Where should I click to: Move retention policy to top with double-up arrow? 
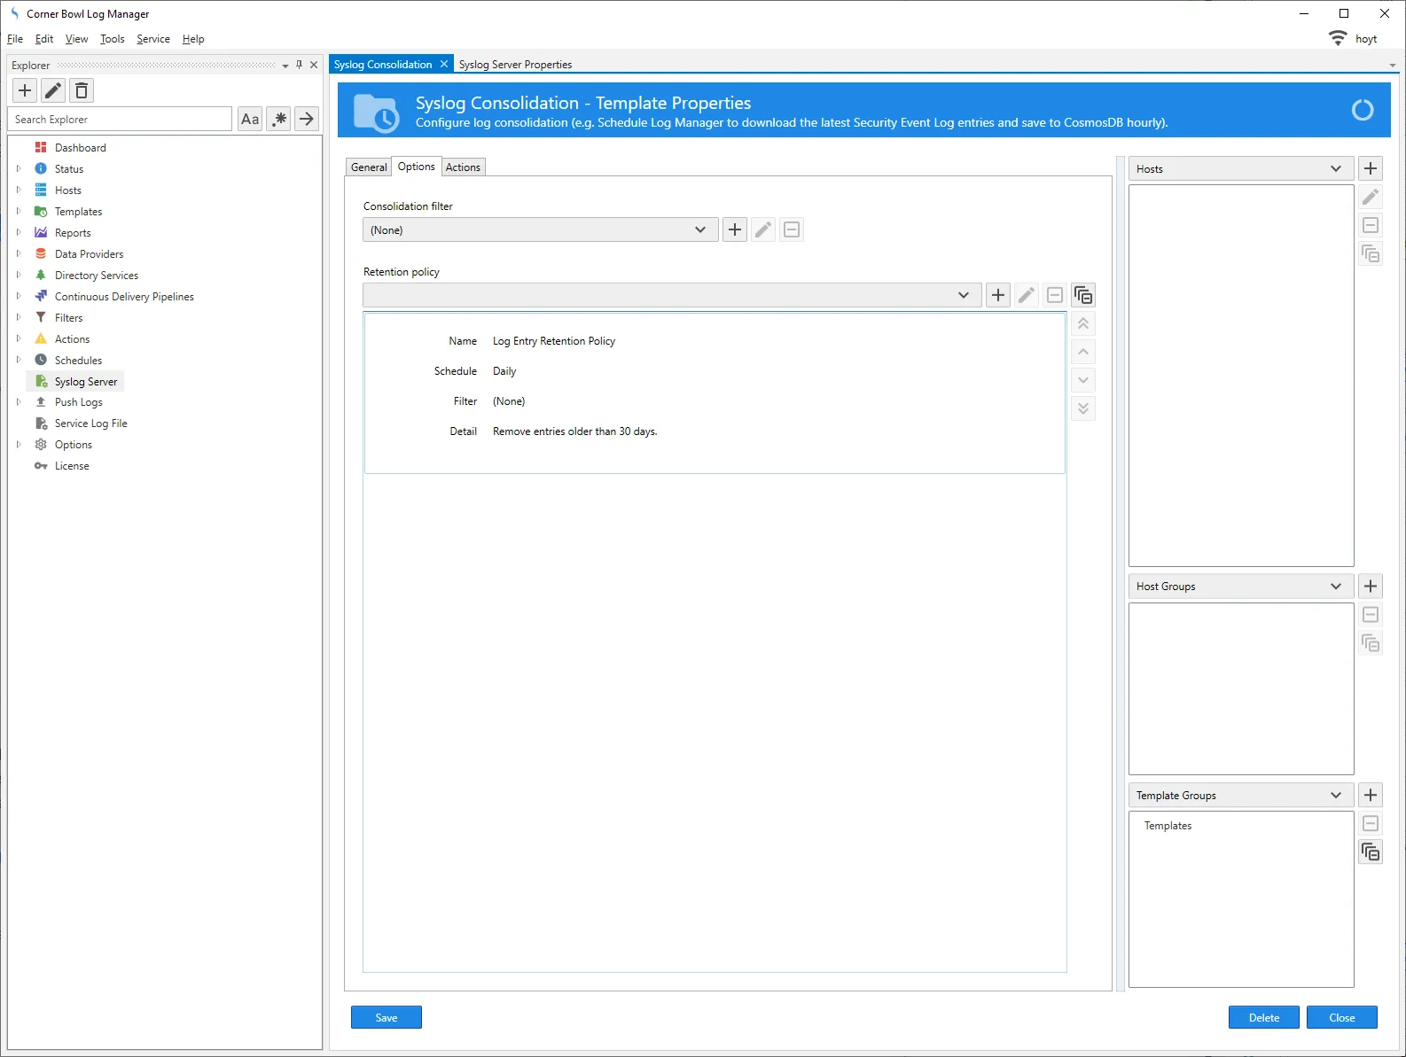(1083, 324)
